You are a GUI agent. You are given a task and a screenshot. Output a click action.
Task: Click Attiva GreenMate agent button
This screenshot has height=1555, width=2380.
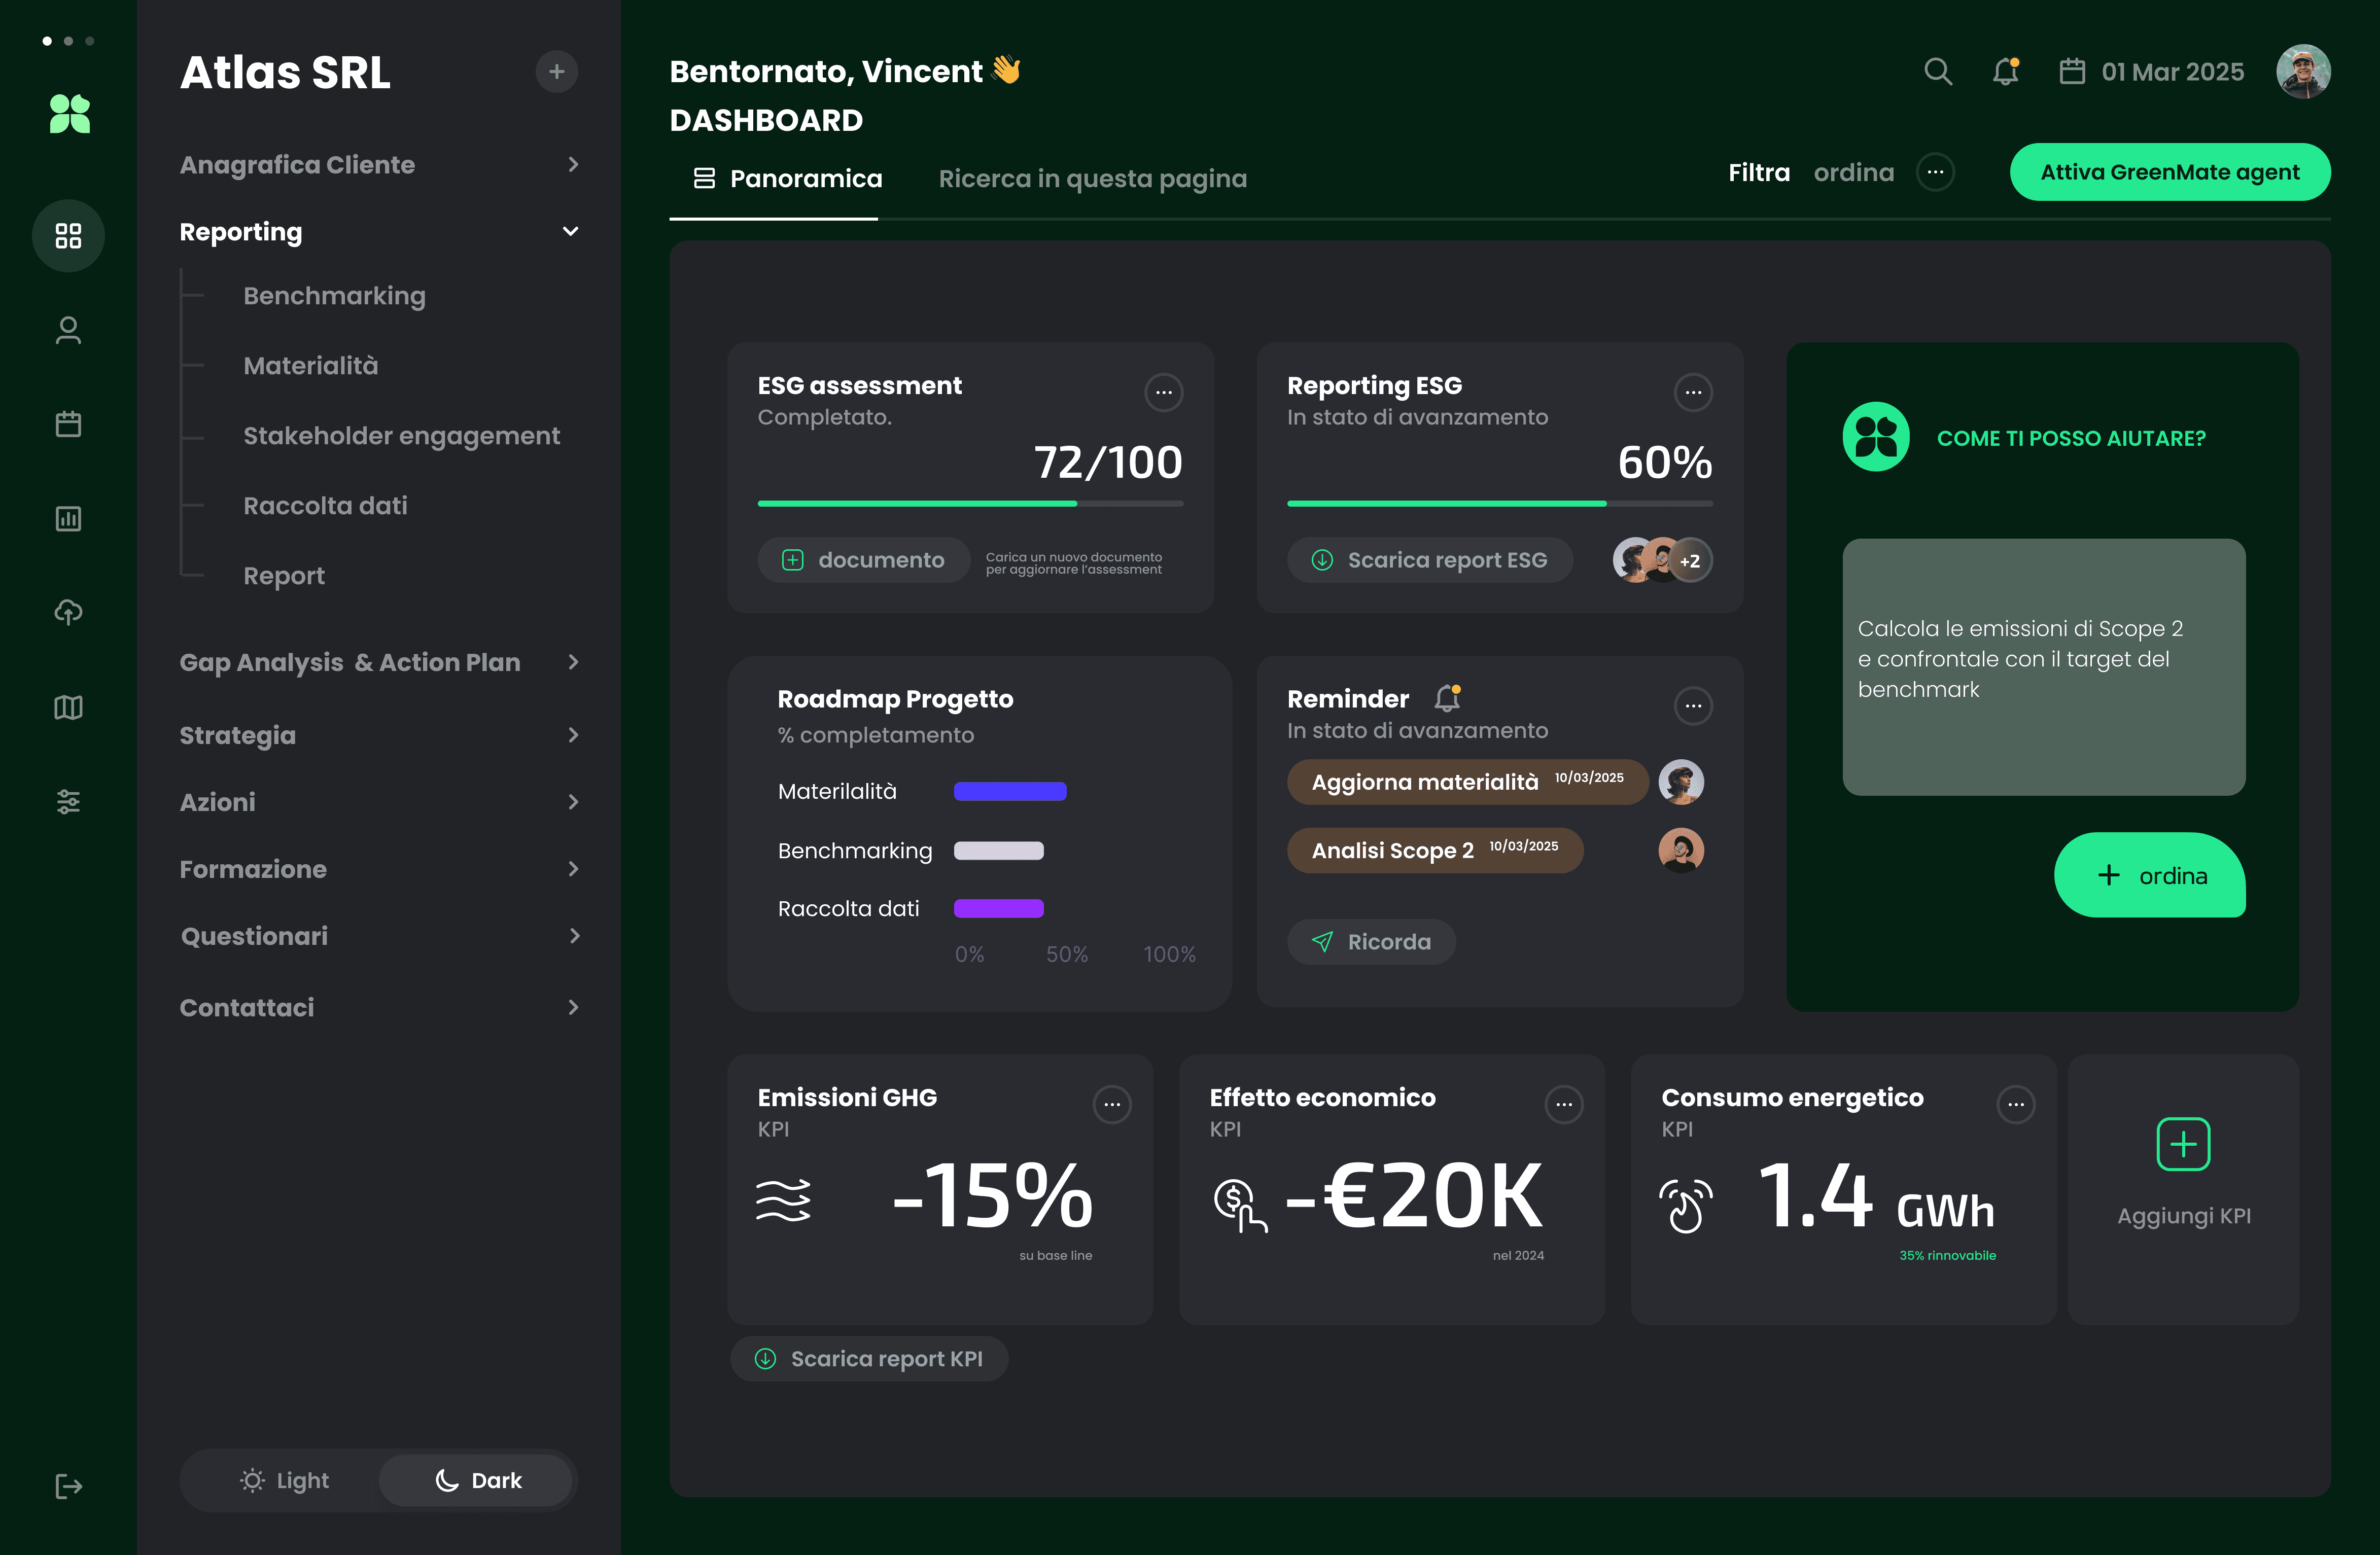[x=2170, y=171]
